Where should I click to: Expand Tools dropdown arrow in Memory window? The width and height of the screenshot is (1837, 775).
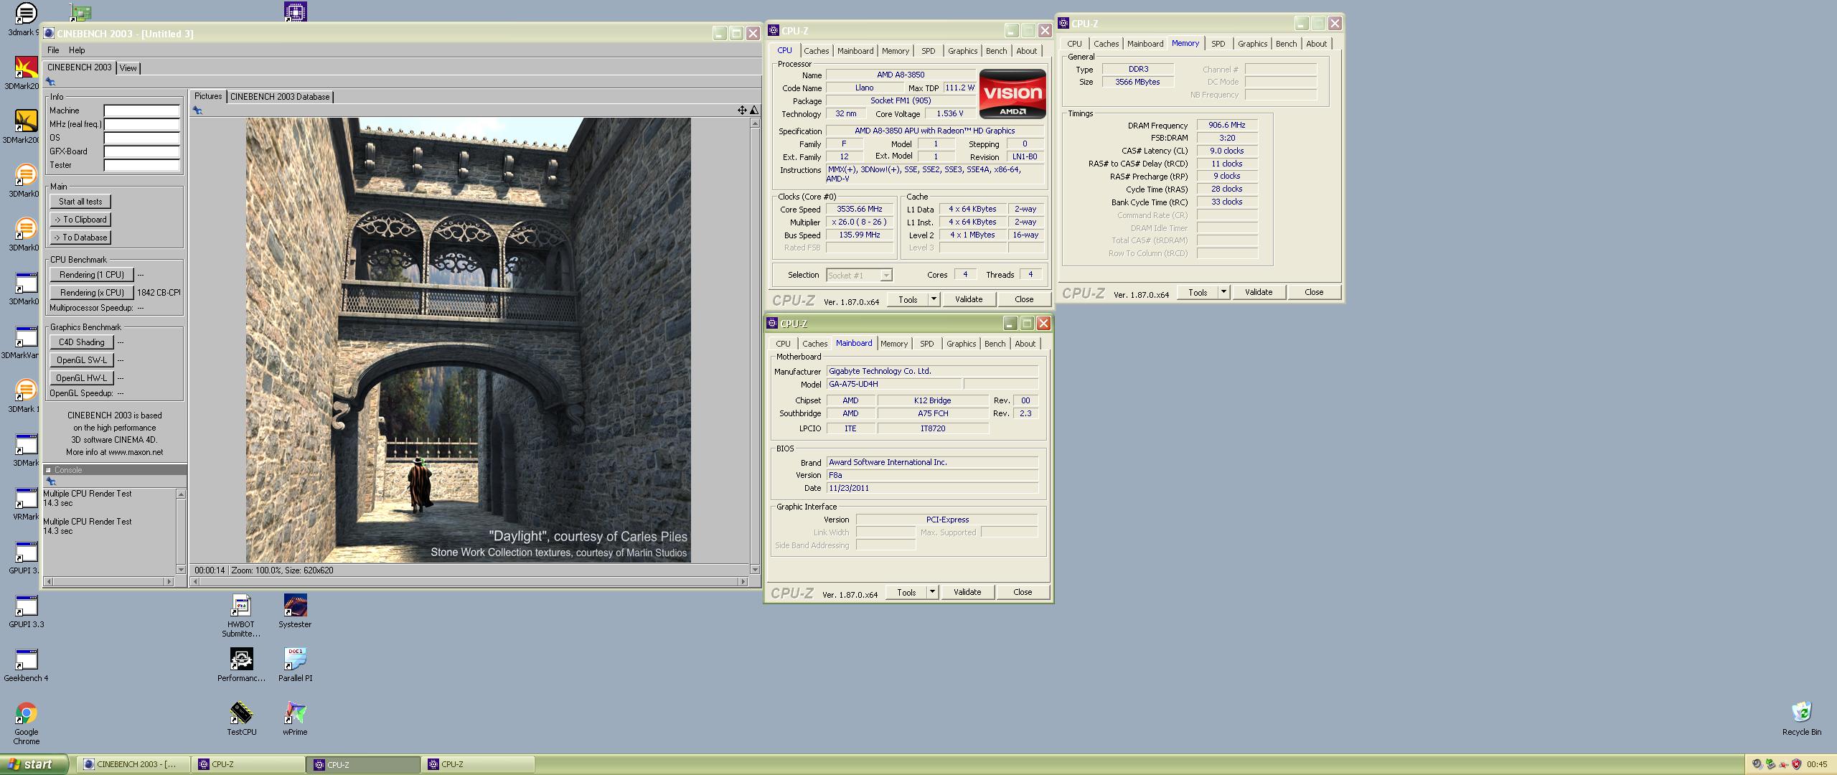click(1223, 292)
